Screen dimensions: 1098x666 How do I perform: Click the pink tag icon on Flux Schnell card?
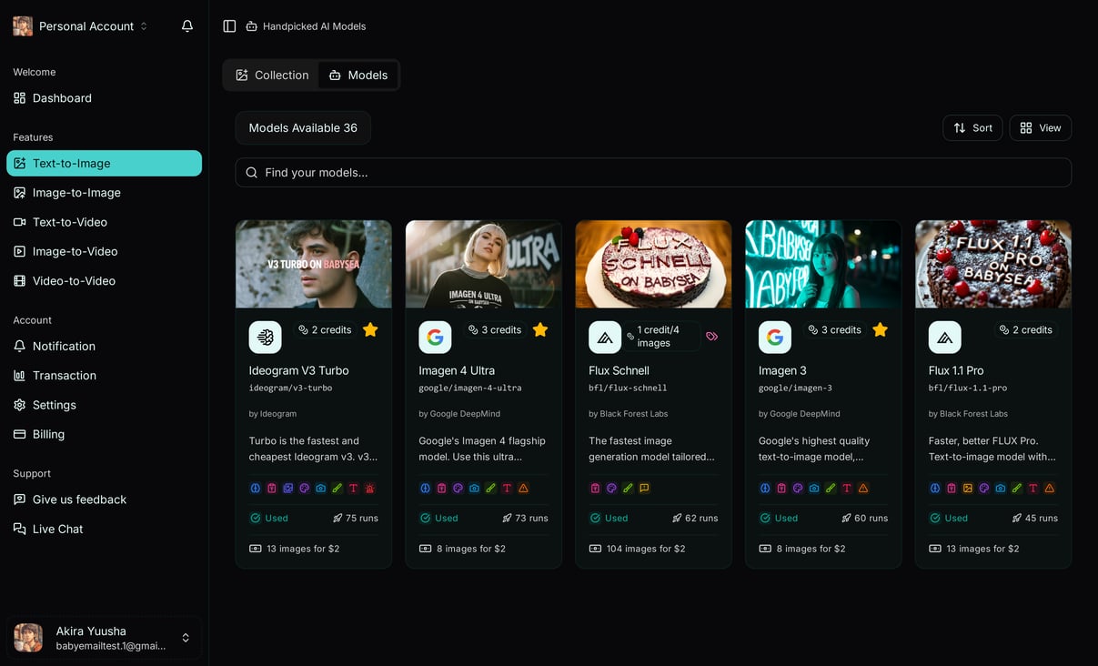tap(712, 337)
